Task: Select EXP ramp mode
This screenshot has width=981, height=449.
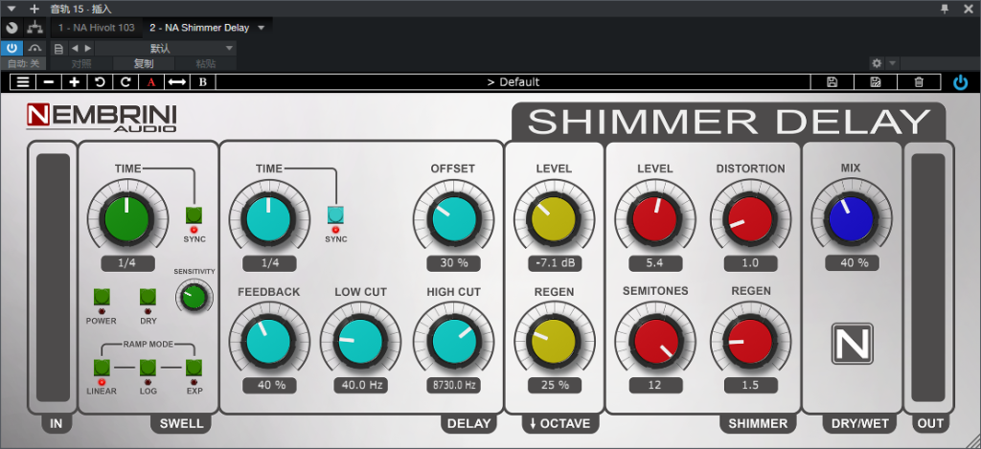Action: point(194,368)
